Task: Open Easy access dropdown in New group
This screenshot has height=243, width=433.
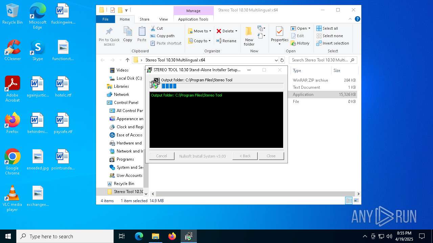Action: (x=261, y=35)
